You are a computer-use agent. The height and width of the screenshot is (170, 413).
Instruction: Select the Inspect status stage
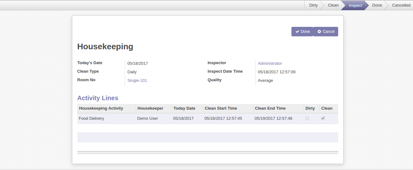tap(355, 5)
